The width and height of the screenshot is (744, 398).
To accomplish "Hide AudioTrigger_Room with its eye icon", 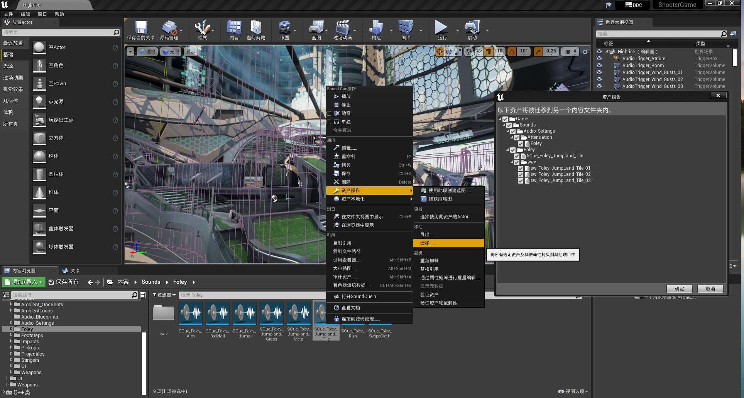I will click(599, 66).
